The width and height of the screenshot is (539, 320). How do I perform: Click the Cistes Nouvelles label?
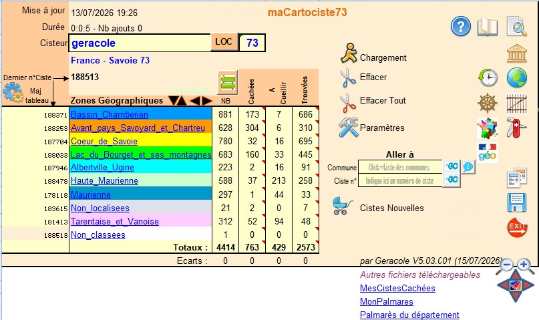tap(391, 208)
